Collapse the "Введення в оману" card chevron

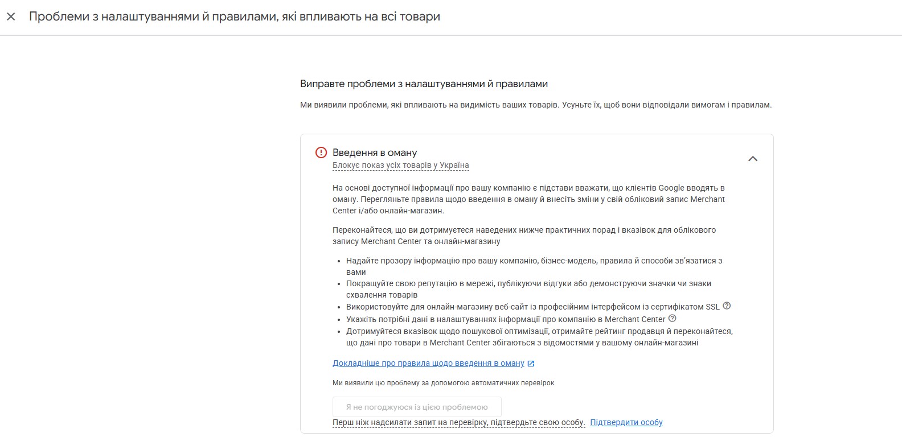tap(753, 159)
